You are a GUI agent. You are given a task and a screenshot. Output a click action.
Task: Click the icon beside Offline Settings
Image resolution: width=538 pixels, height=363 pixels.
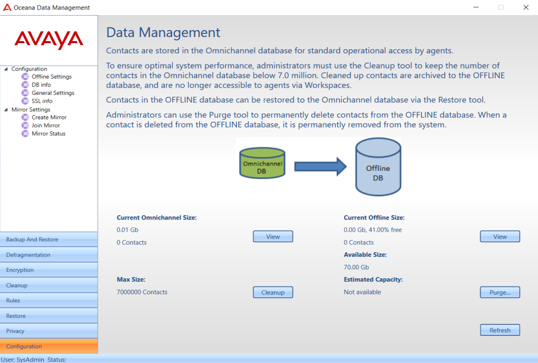(25, 77)
